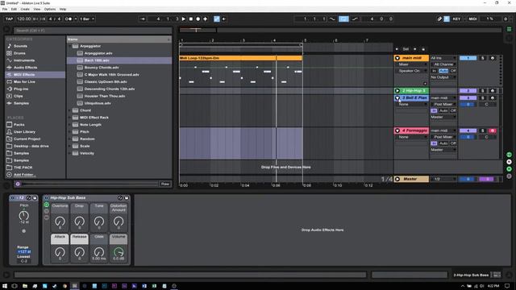Open the metronome settings dropdown arrow
The height and width of the screenshot is (290, 516).
click(76, 19)
